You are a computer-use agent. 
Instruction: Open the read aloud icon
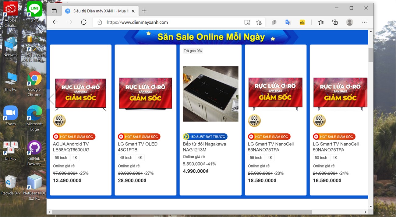coord(247,22)
